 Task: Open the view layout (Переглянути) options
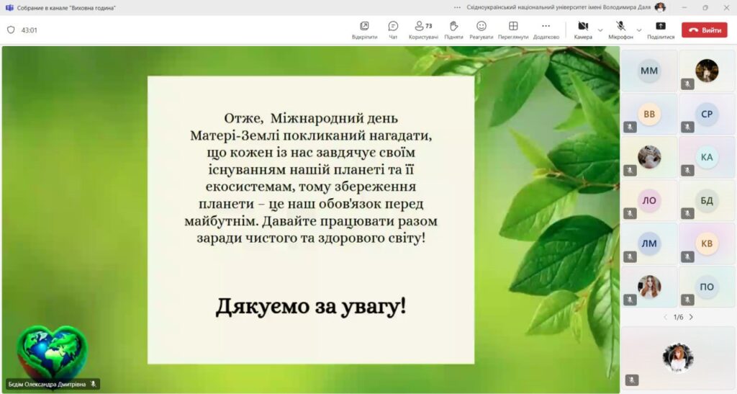point(513,30)
